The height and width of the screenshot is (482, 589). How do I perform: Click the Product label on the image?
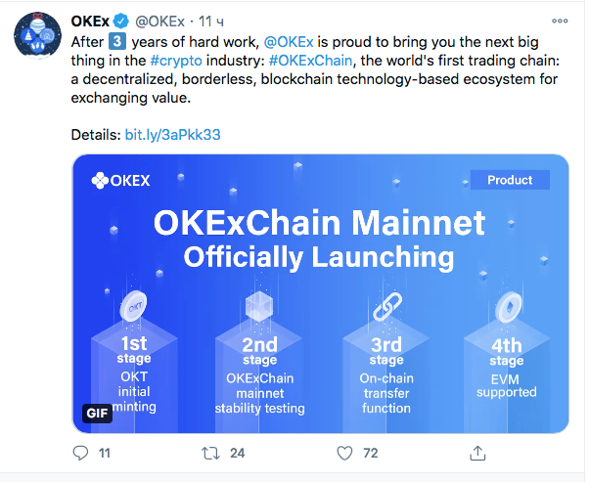[510, 180]
